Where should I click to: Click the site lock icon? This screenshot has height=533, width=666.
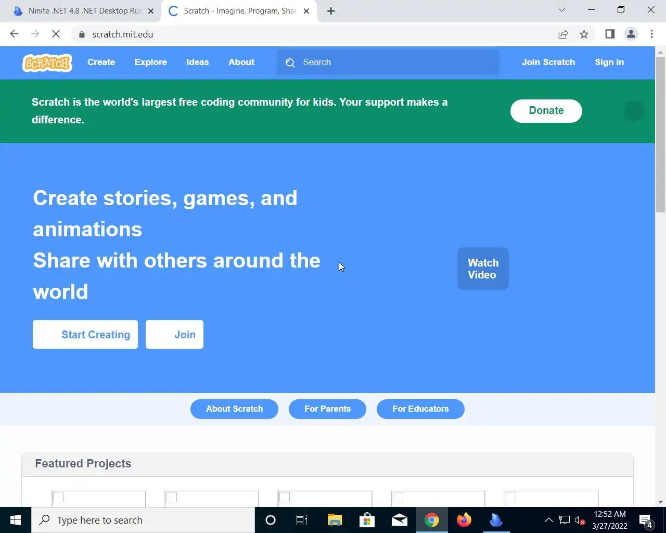82,34
